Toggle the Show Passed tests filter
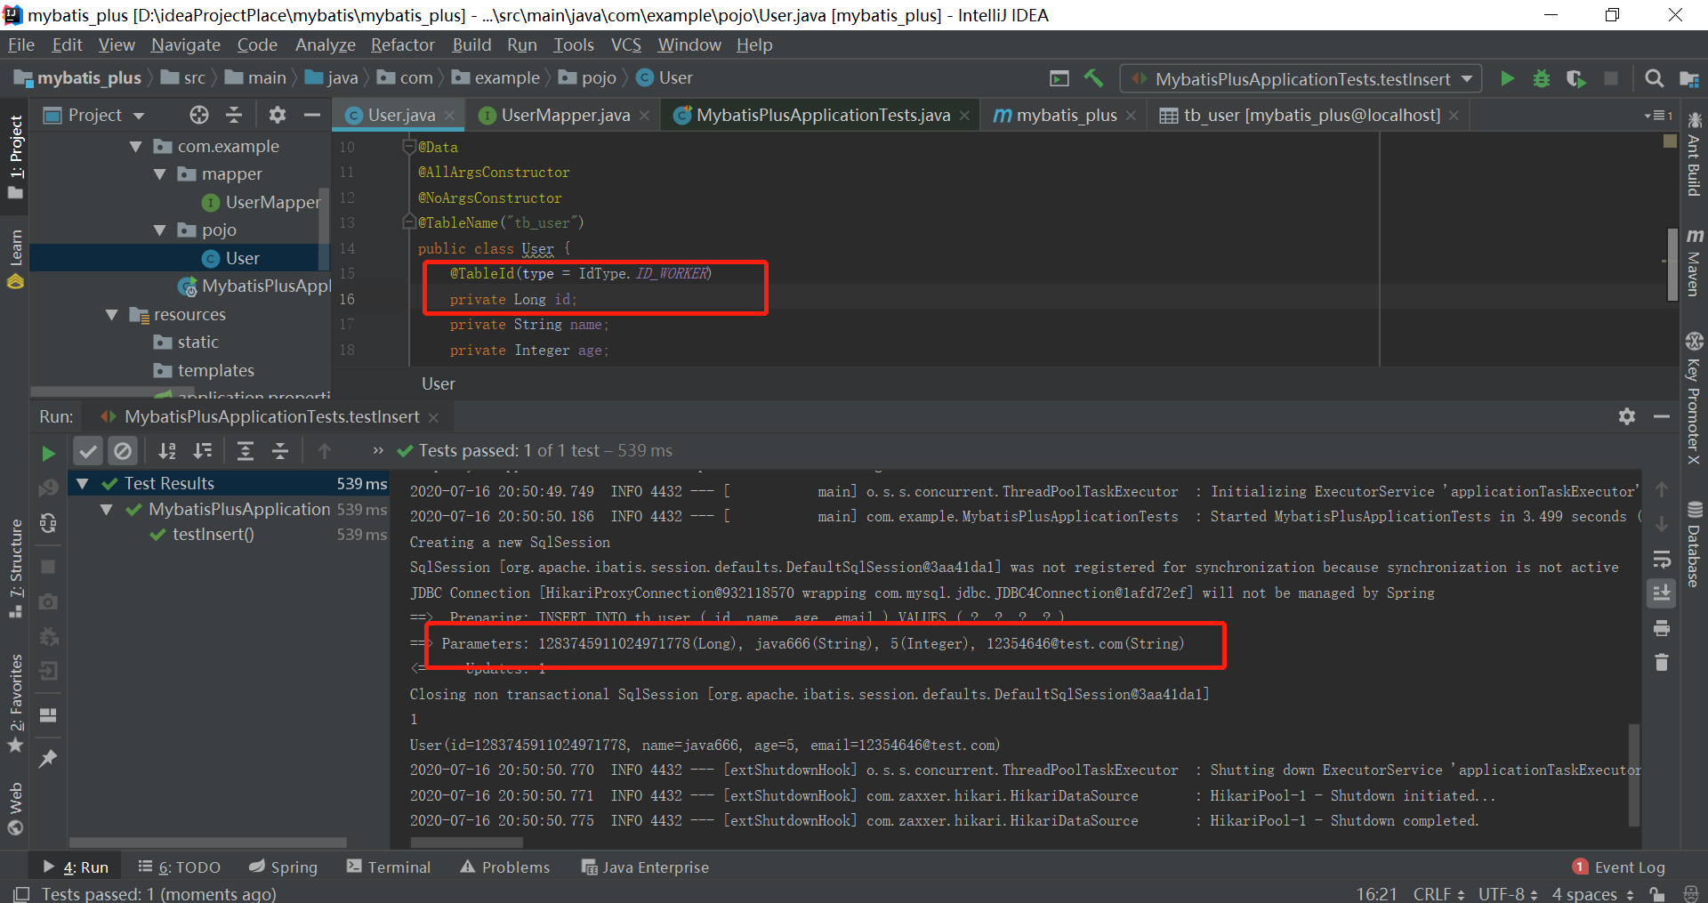This screenshot has width=1708, height=903. (87, 451)
